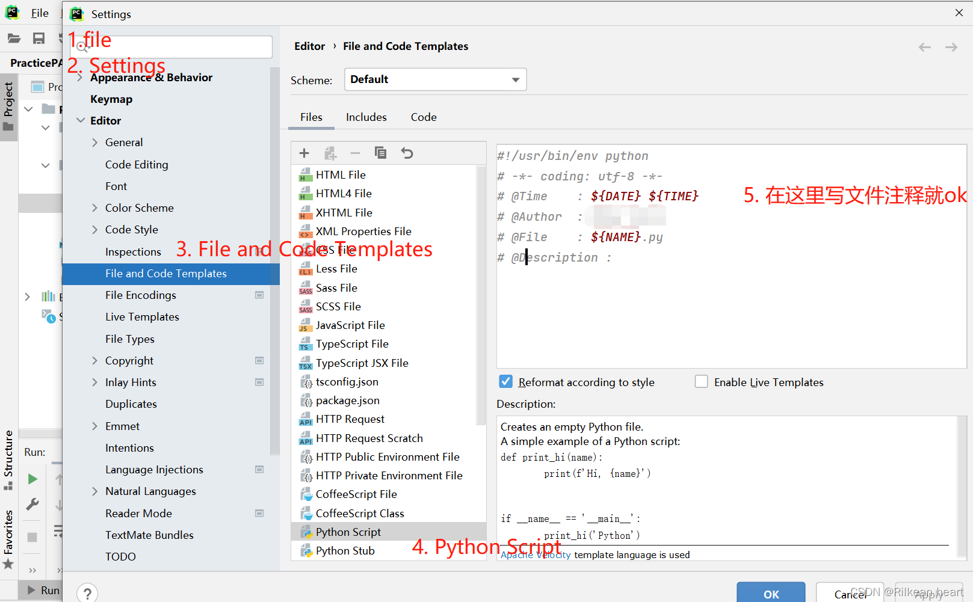Open the File menu in PyCharm

coord(40,13)
